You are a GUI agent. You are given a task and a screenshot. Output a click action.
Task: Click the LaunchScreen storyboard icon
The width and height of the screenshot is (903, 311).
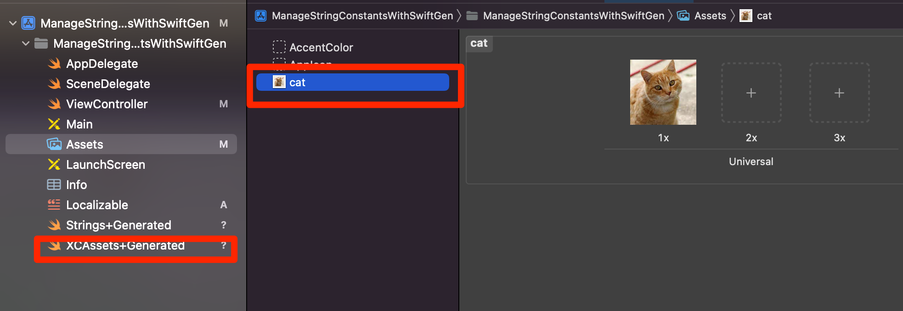(x=54, y=164)
